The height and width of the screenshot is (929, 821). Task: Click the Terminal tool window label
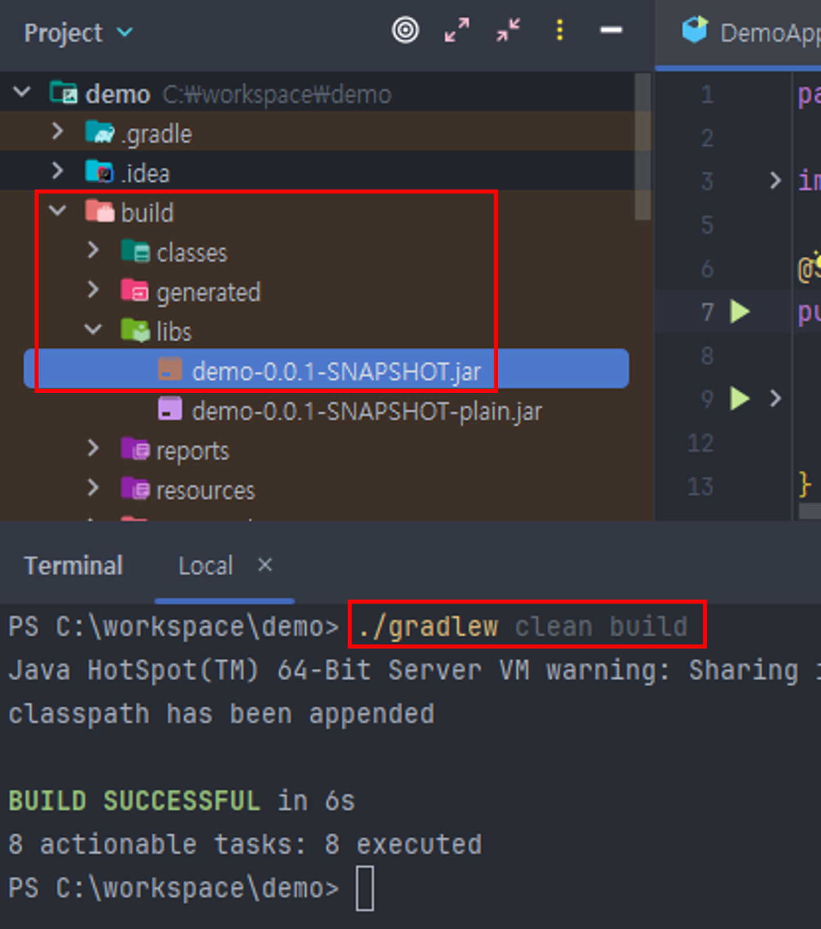pyautogui.click(x=73, y=566)
